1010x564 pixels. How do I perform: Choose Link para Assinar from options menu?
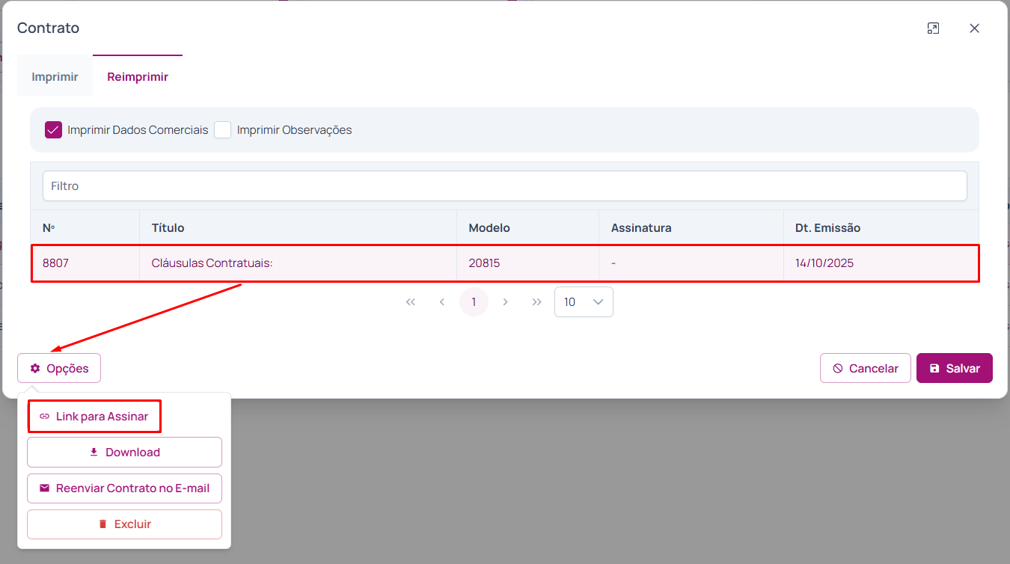point(94,416)
